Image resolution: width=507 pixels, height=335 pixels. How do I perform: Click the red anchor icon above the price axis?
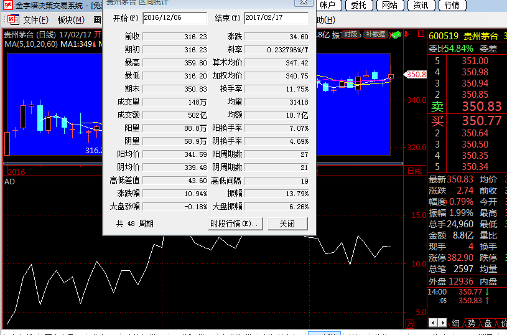[x=406, y=34]
